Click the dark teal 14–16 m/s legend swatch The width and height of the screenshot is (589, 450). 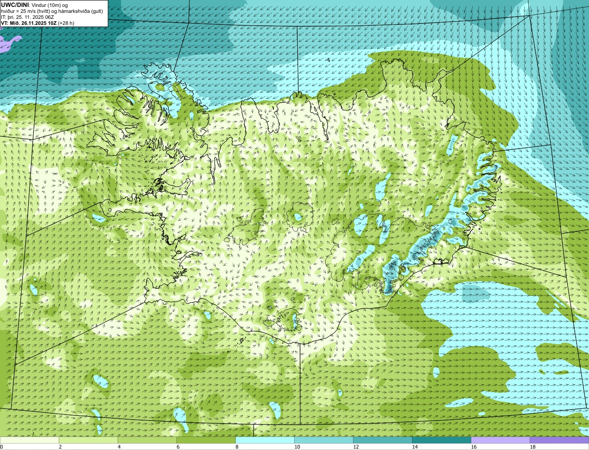442,440
